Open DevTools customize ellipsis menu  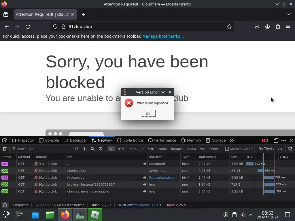tap(284, 140)
